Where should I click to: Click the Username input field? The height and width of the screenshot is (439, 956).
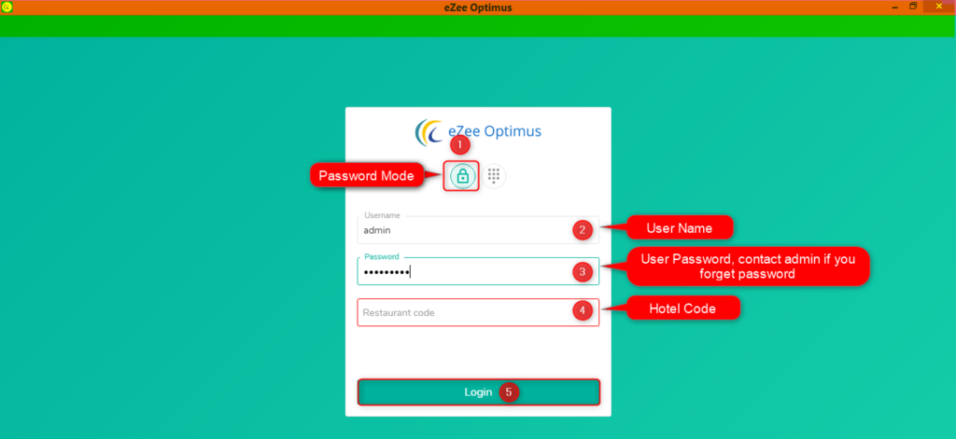478,230
